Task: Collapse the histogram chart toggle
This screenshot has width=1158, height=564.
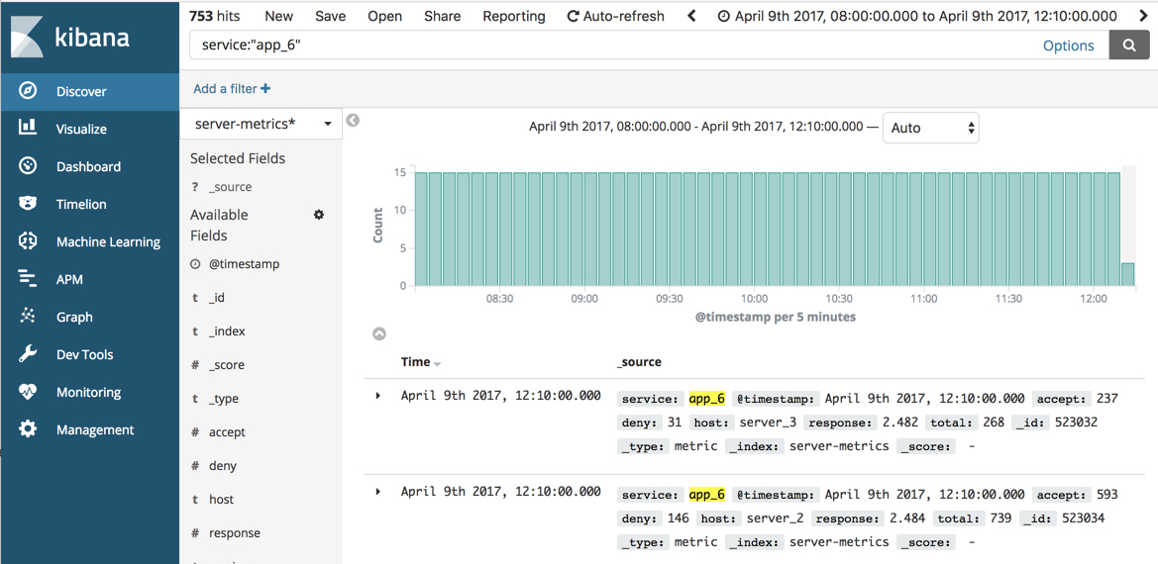Action: 379,333
